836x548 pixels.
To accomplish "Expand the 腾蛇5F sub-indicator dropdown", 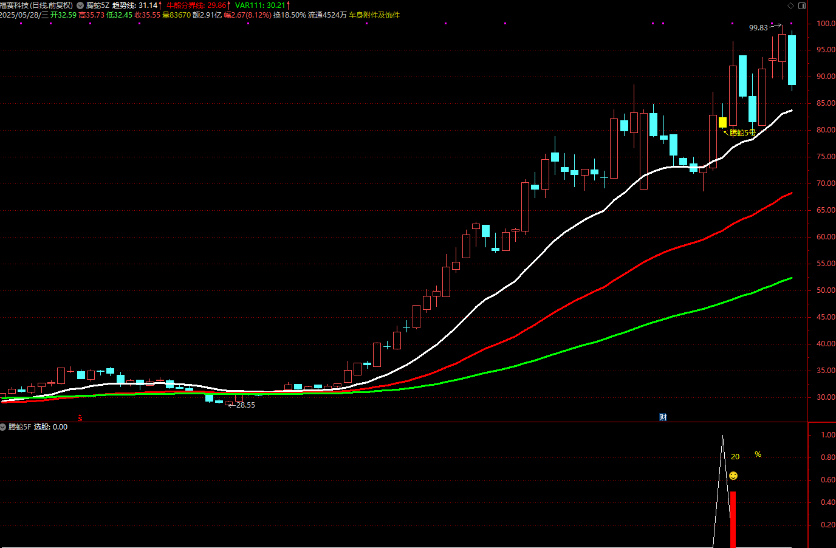I will click(x=3, y=427).
